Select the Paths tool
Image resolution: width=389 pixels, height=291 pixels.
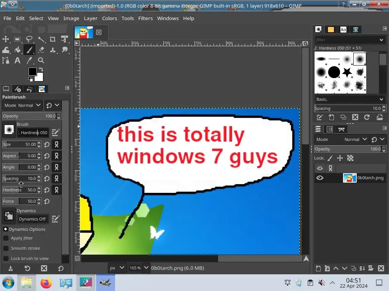coord(6,60)
